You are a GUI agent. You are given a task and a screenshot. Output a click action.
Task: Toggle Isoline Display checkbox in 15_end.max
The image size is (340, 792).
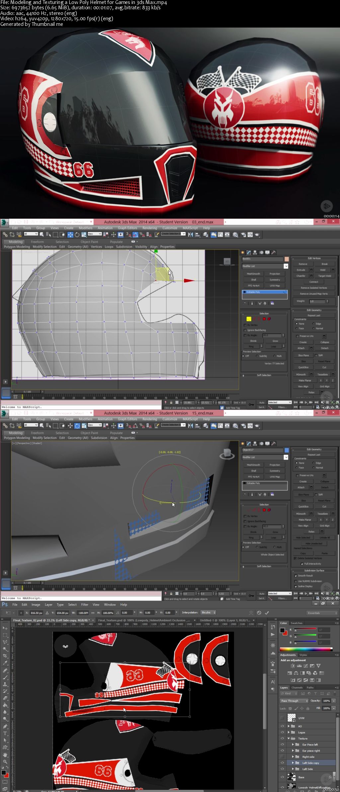click(x=296, y=586)
